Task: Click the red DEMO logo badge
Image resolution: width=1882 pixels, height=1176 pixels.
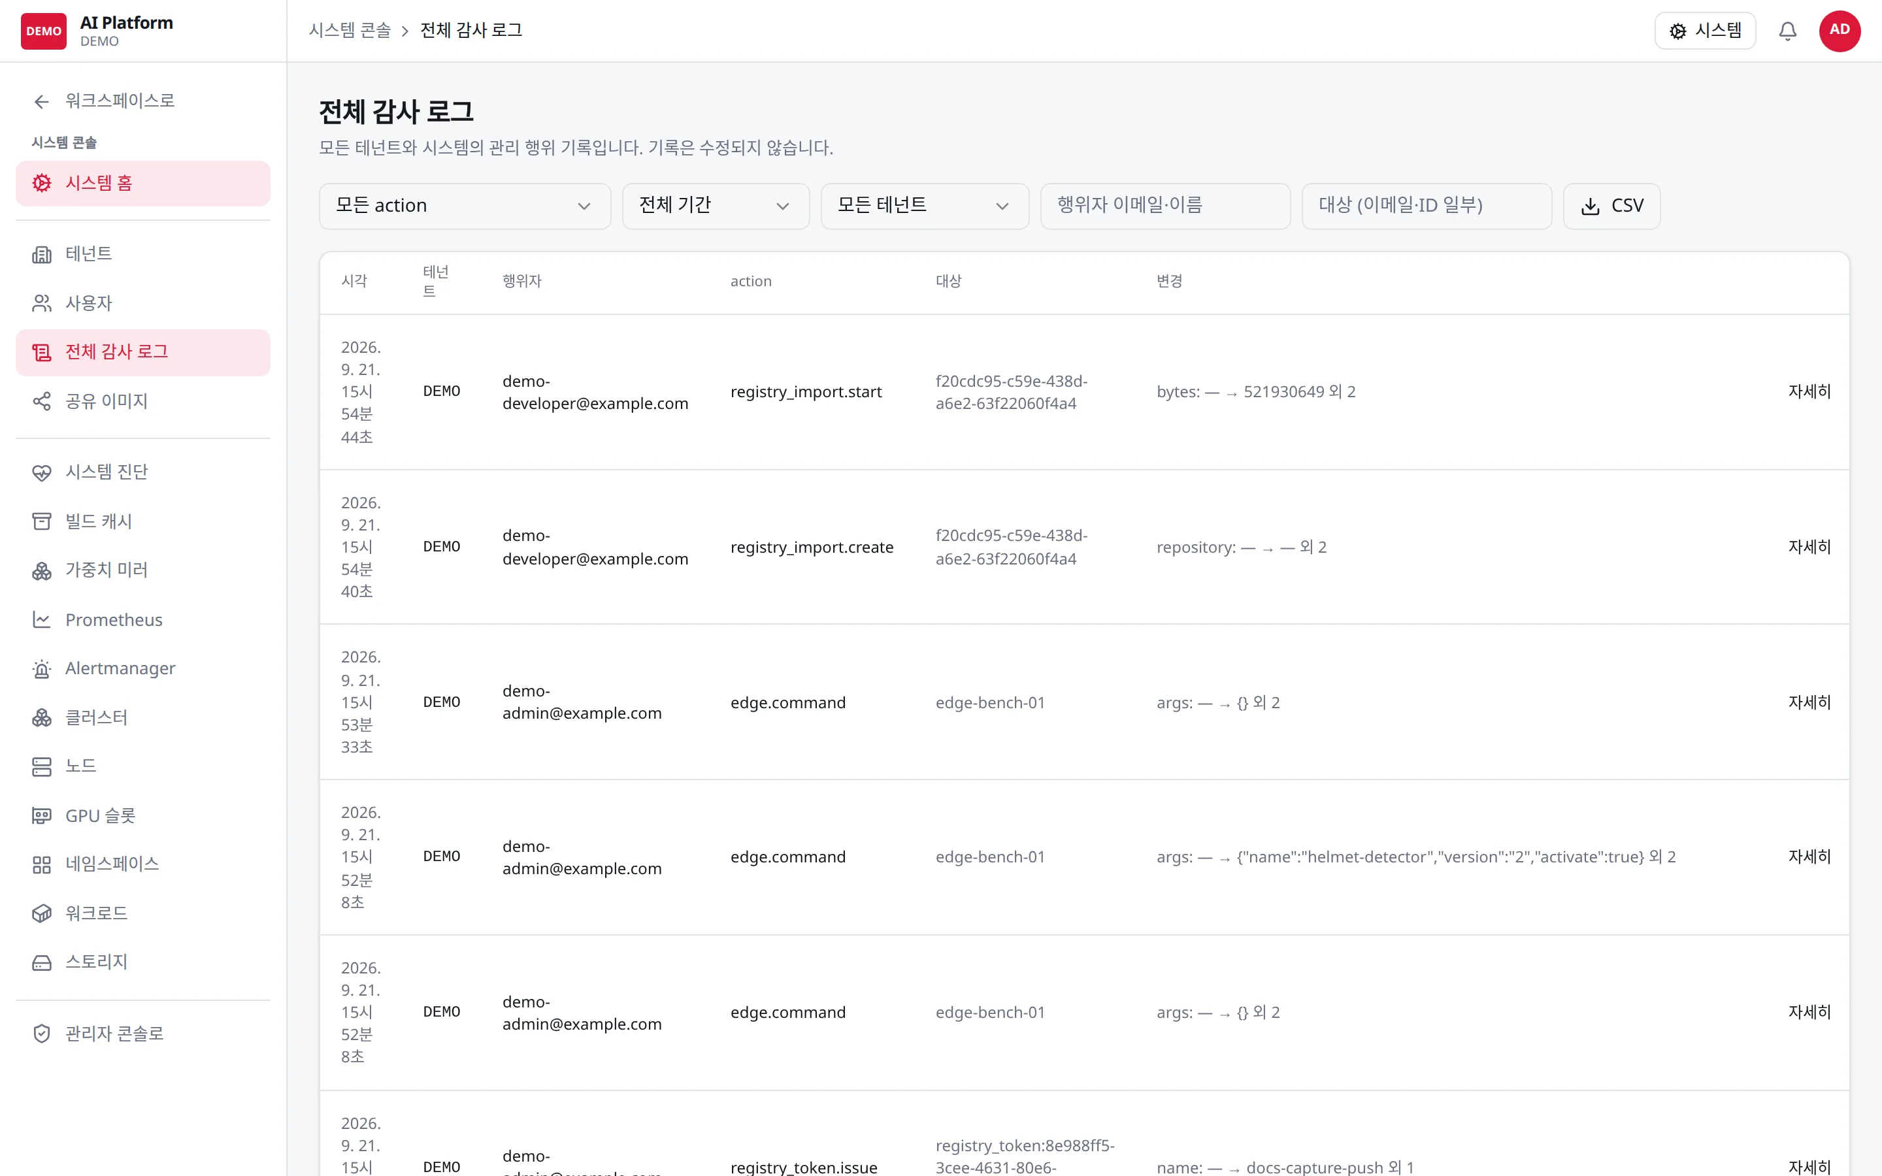Action: click(44, 31)
